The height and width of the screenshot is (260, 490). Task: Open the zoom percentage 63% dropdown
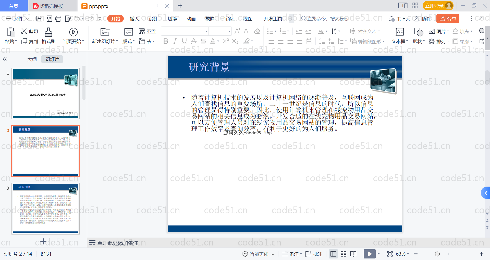[402, 254]
